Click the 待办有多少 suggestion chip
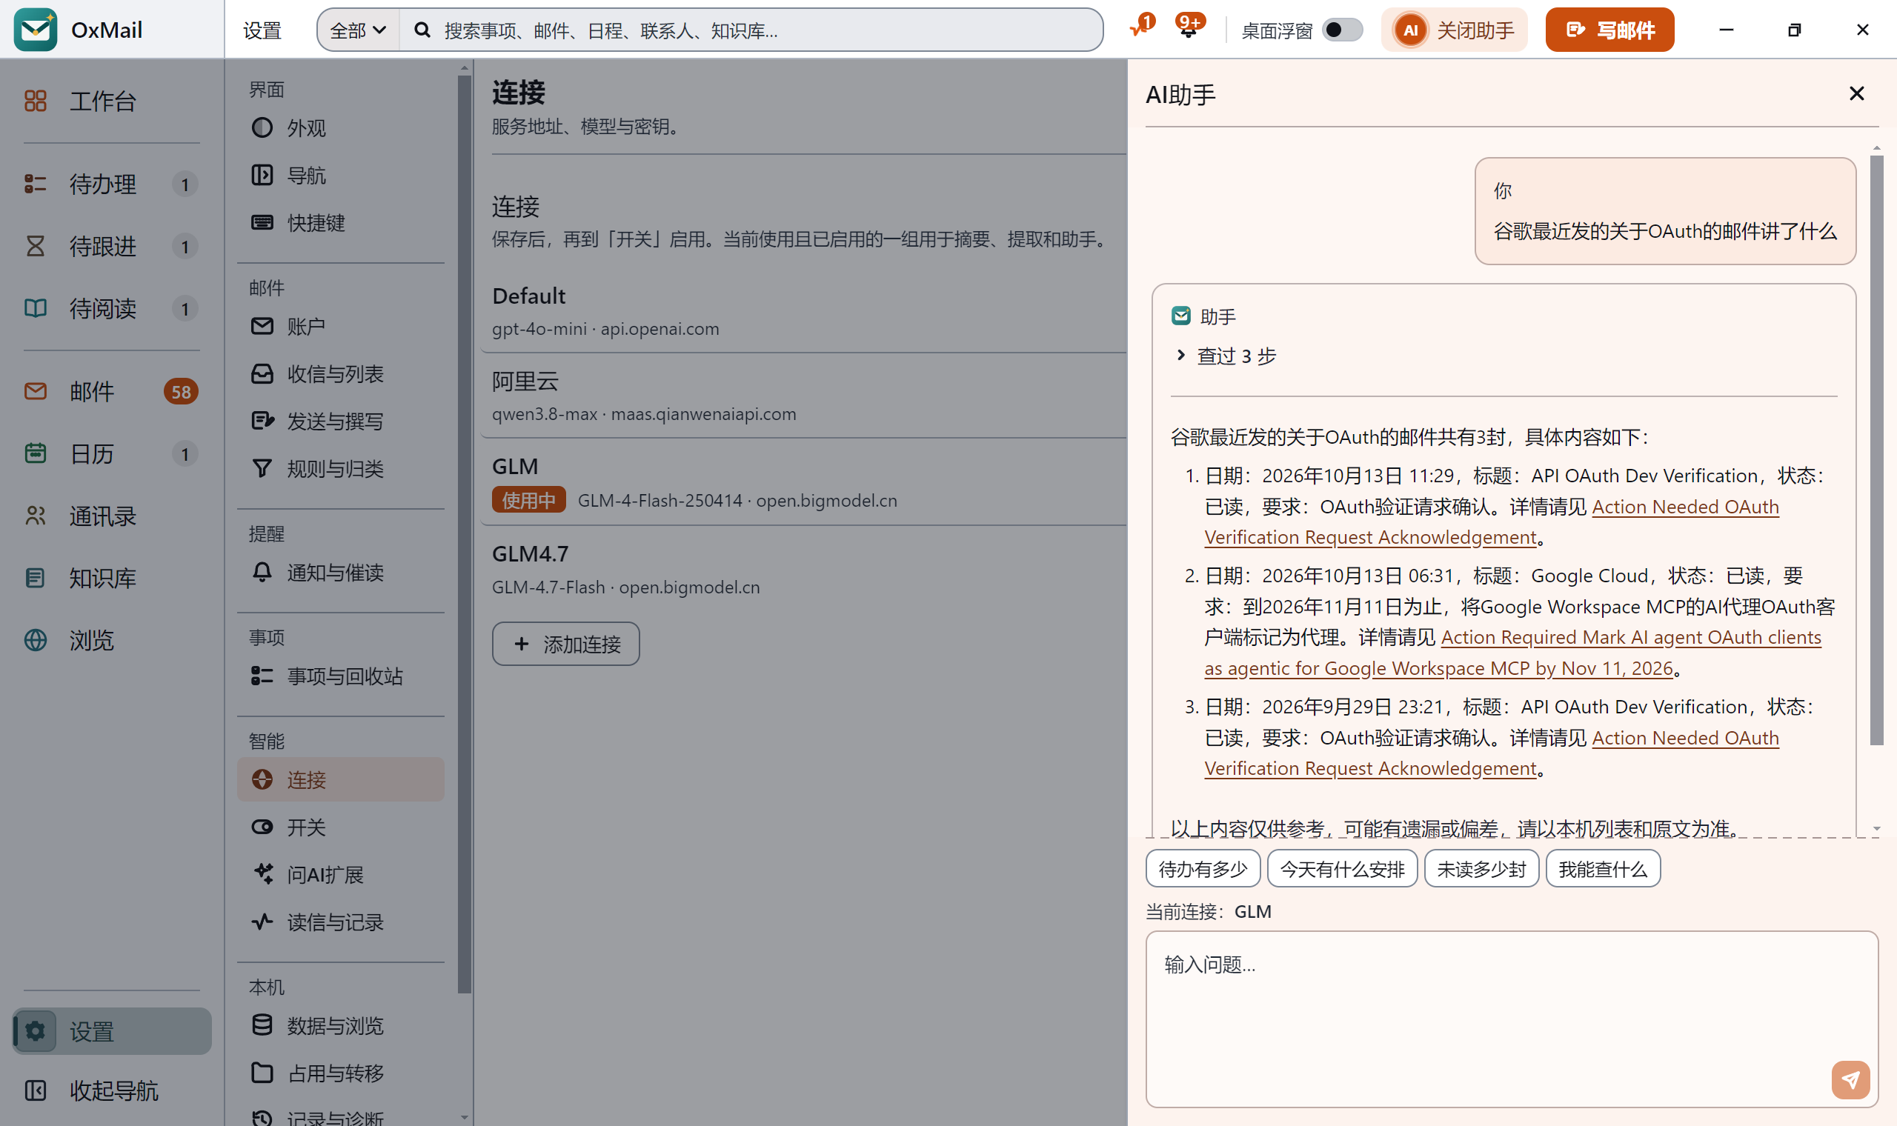 [1203, 869]
